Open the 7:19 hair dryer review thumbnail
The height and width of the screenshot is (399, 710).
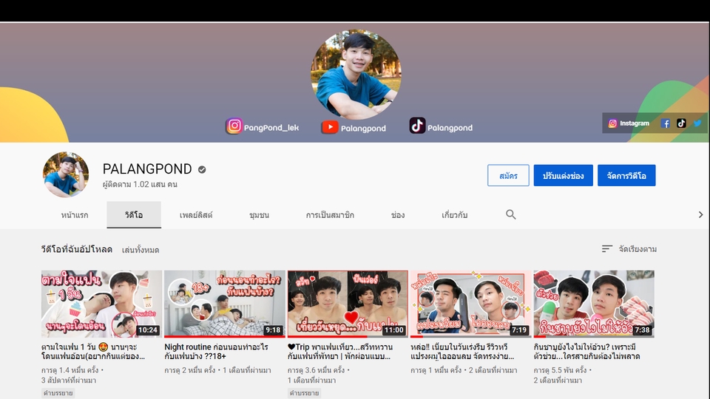[x=471, y=304]
